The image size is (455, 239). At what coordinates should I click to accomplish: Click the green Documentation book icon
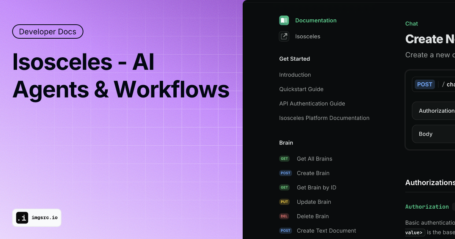coord(284,20)
